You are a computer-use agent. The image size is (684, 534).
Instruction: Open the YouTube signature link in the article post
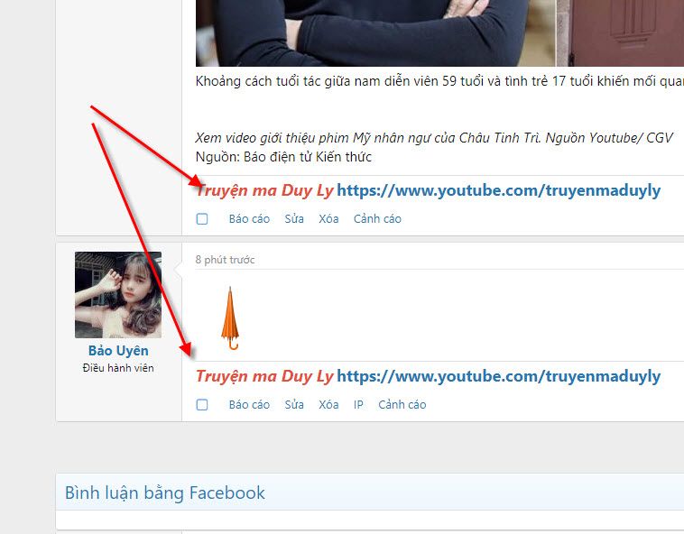coord(498,191)
